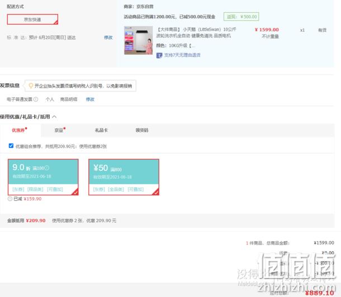Click 修改 link next to delivery date
The width and height of the screenshot is (341, 297).
(x=108, y=37)
